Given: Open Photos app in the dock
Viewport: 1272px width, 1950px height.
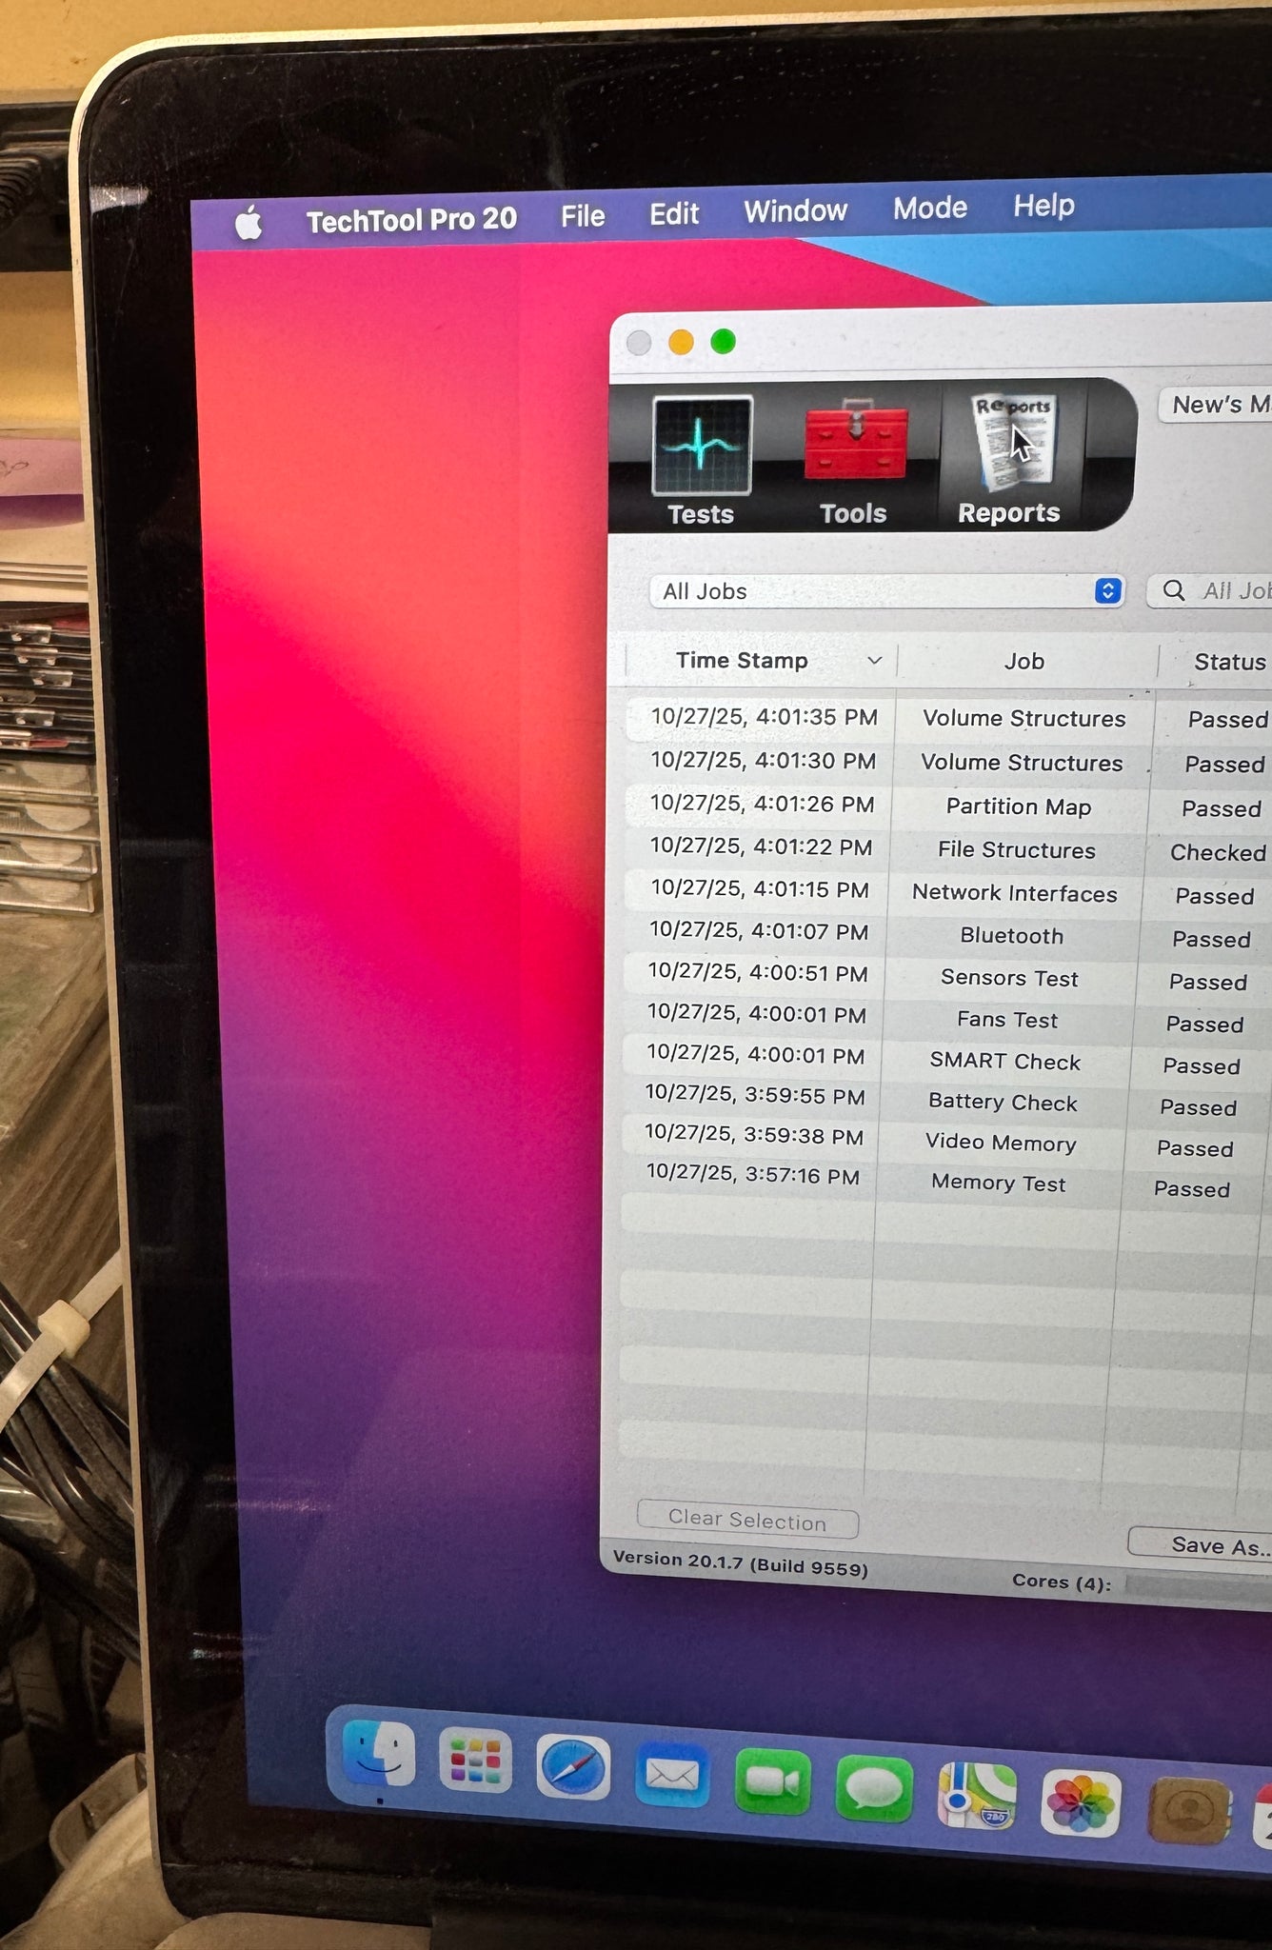Looking at the screenshot, I should click(1080, 1803).
